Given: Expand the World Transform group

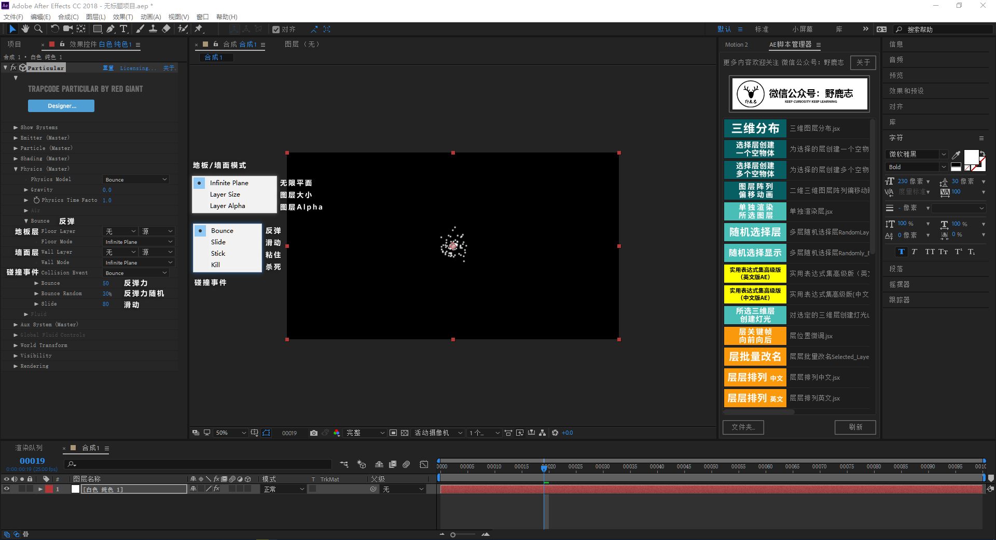Looking at the screenshot, I should (16, 345).
